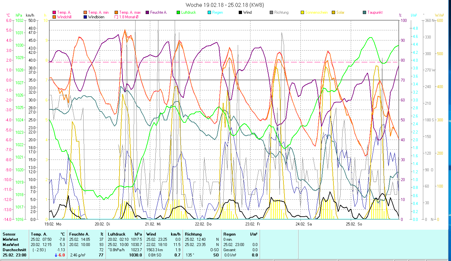Click the '23.02. Fr' date label

click(253, 224)
